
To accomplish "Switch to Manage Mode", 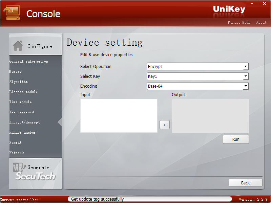I will (x=239, y=22).
